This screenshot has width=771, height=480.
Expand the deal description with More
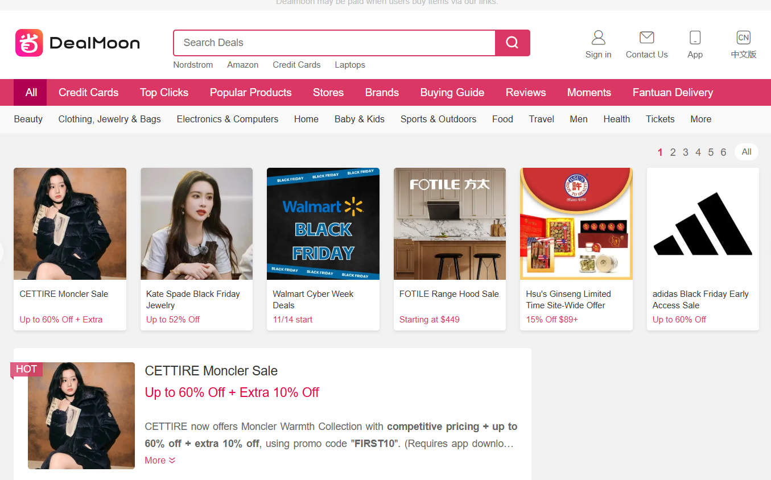click(x=160, y=460)
